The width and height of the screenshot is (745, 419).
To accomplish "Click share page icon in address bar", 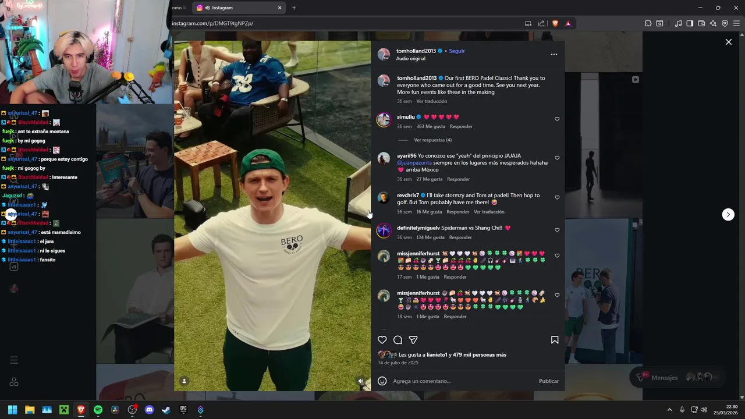I will tap(541, 23).
